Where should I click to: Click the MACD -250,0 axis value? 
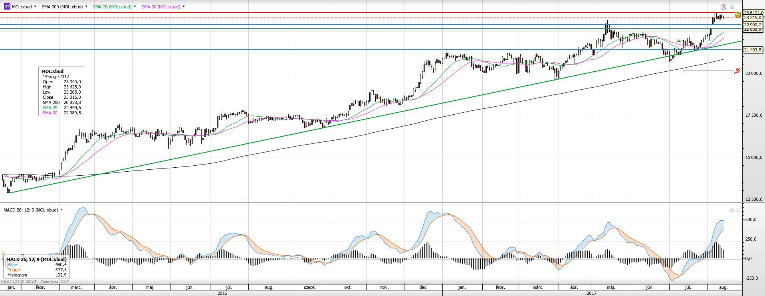(751, 278)
